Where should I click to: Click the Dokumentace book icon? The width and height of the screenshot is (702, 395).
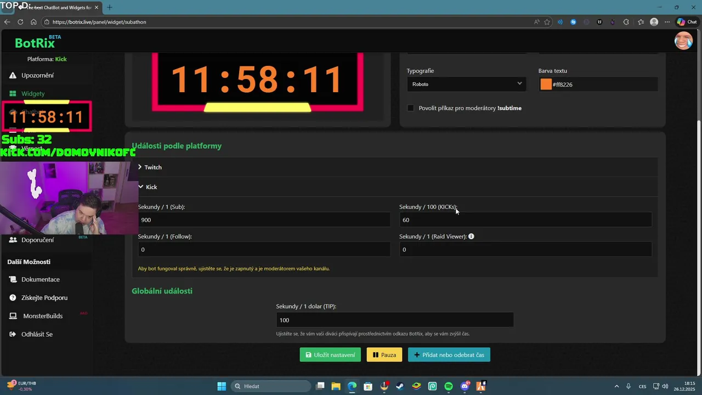(x=13, y=279)
